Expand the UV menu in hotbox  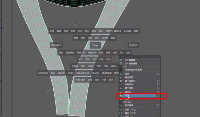122,53
